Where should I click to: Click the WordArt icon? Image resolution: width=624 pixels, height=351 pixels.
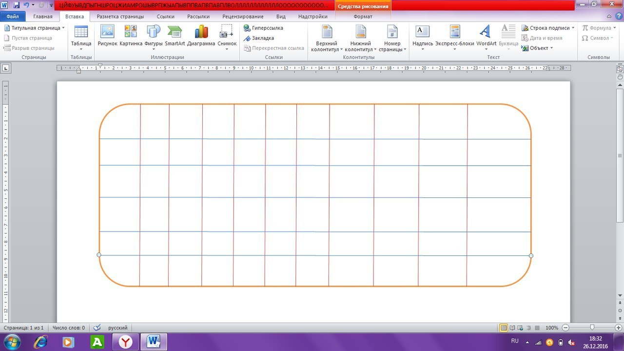pyautogui.click(x=486, y=32)
